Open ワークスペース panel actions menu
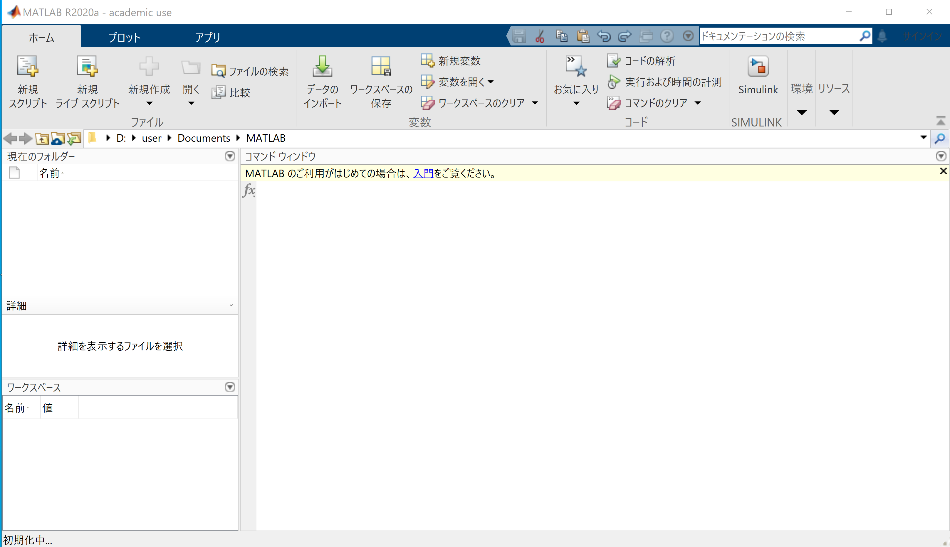Viewport: 950px width, 547px height. (230, 387)
